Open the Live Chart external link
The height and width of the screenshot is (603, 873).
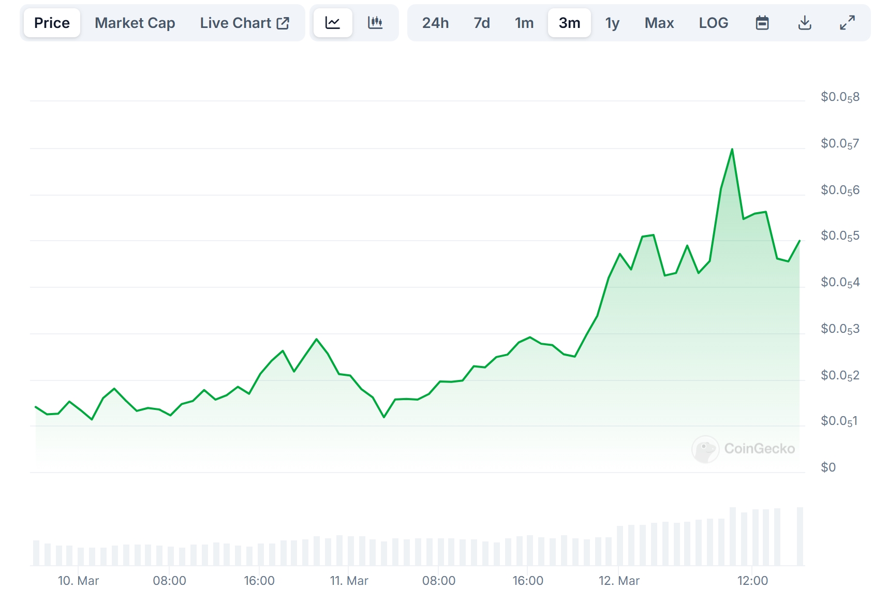(245, 23)
